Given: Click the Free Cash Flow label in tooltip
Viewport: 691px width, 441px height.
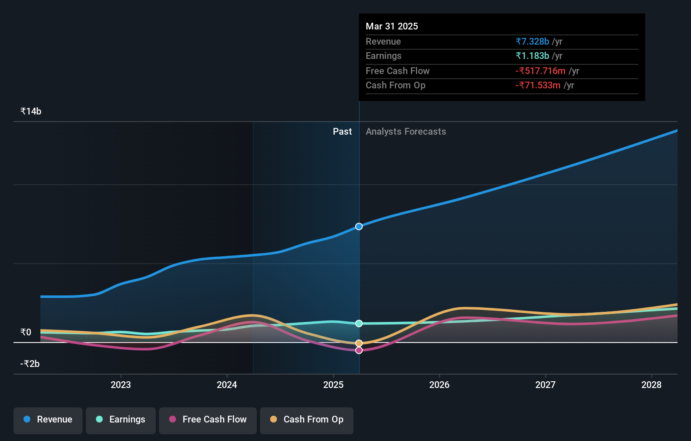Looking at the screenshot, I should click(x=398, y=71).
